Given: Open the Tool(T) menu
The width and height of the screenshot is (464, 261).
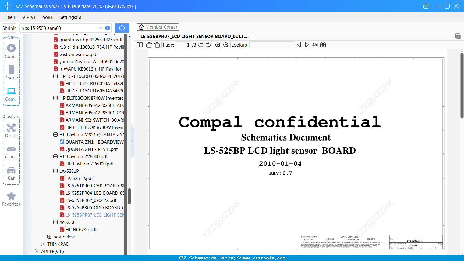Looking at the screenshot, I should [47, 17].
